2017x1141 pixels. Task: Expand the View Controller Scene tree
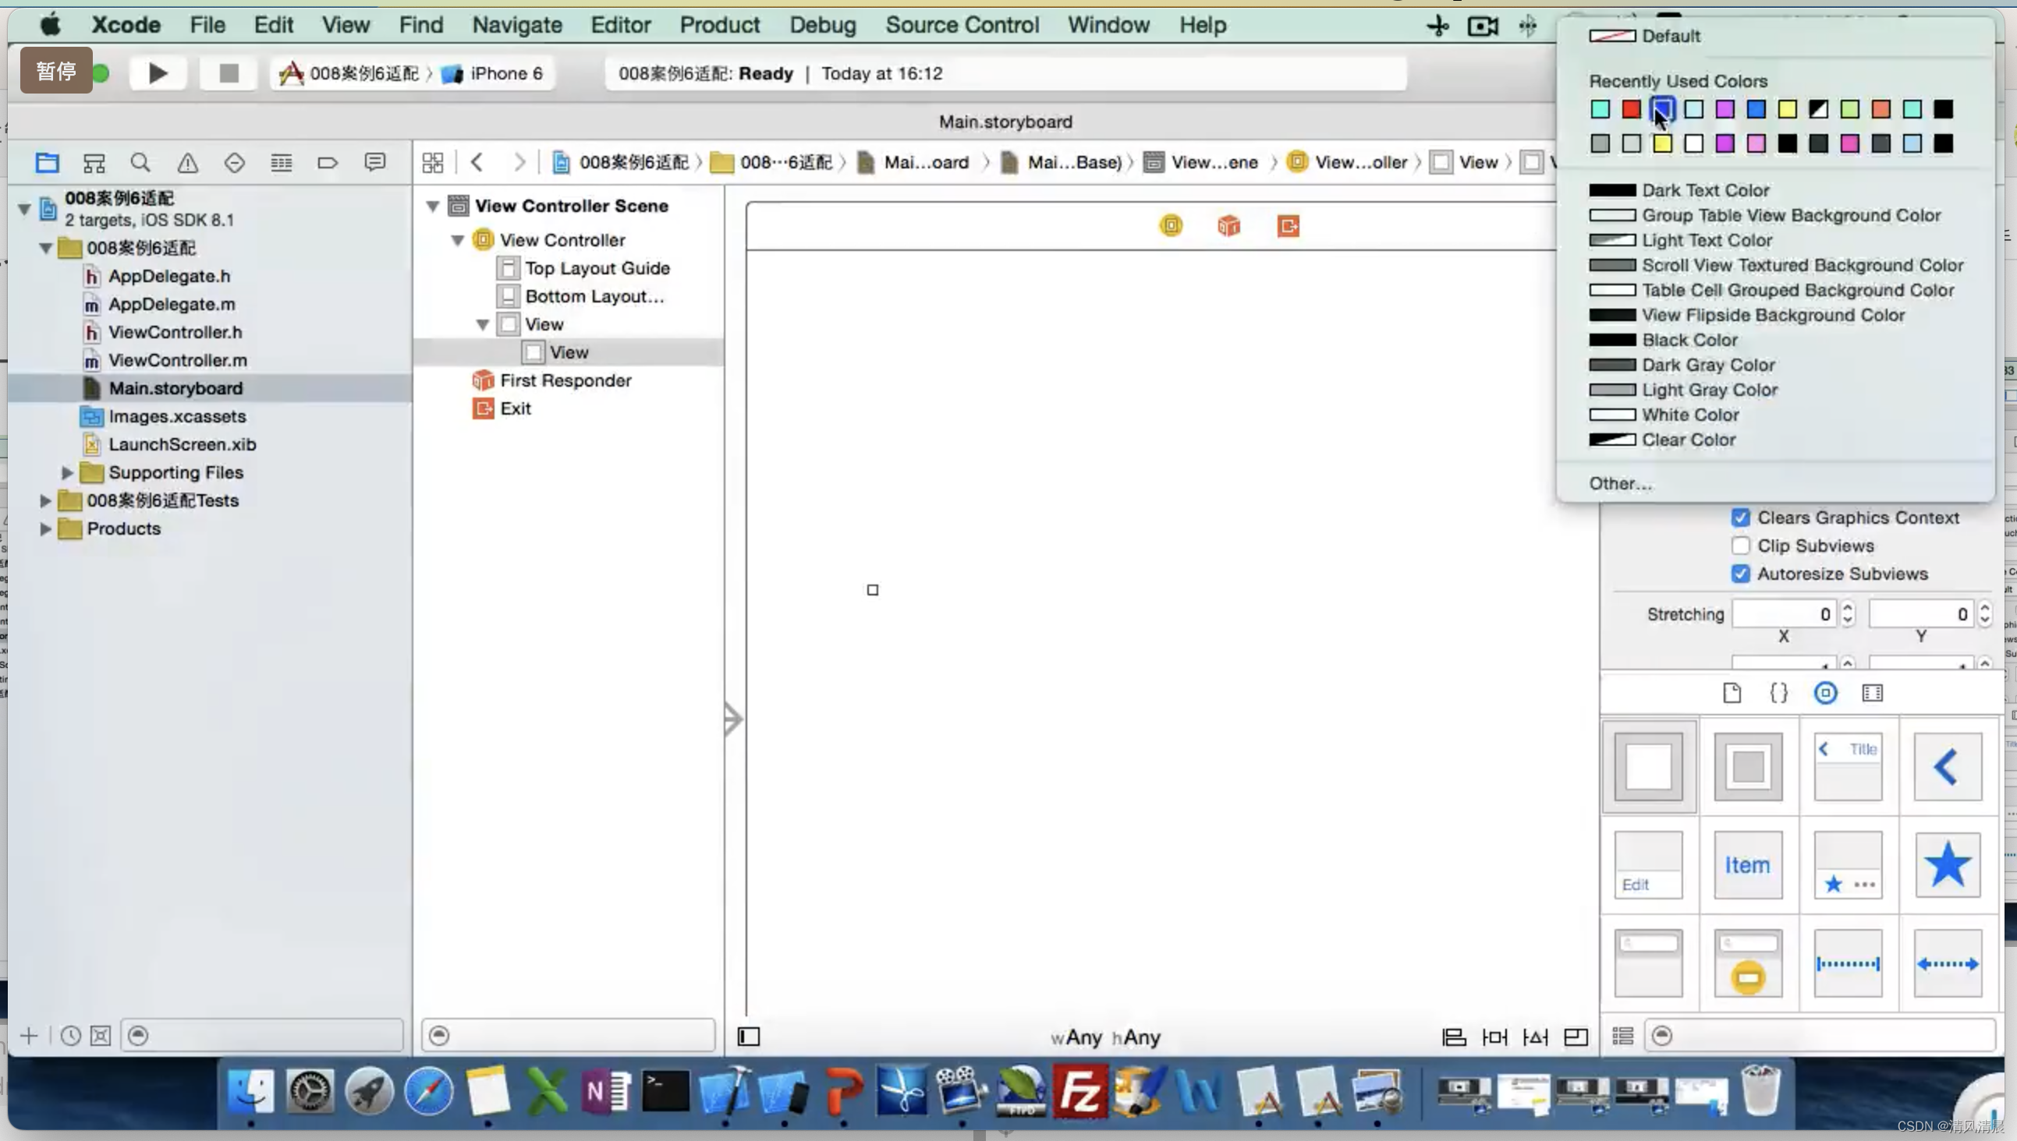tap(432, 205)
